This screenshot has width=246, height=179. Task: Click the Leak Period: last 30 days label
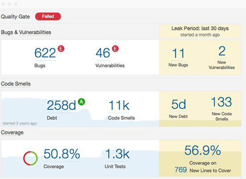click(x=200, y=28)
